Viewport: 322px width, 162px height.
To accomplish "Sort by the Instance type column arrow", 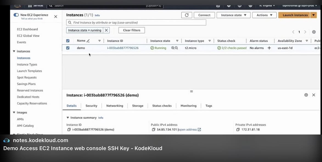I will pos(209,41).
